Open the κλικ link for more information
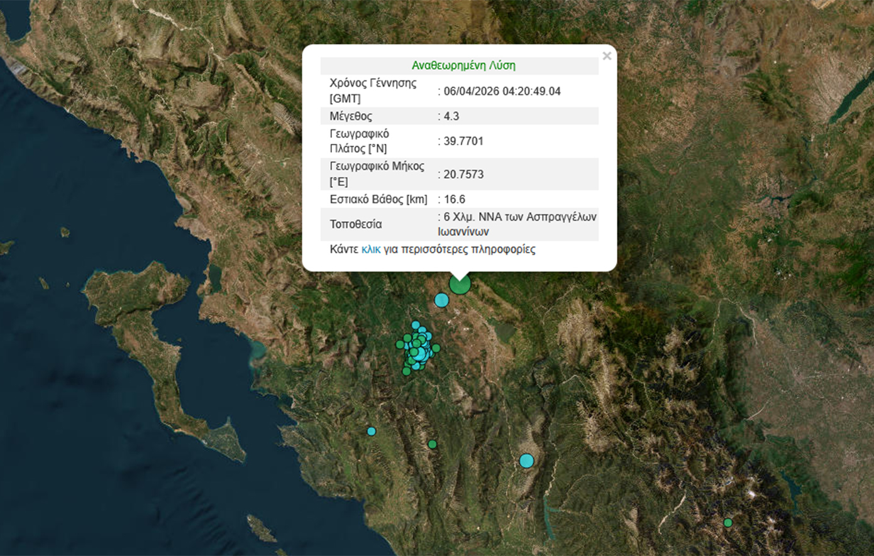This screenshot has width=874, height=556. point(370,249)
